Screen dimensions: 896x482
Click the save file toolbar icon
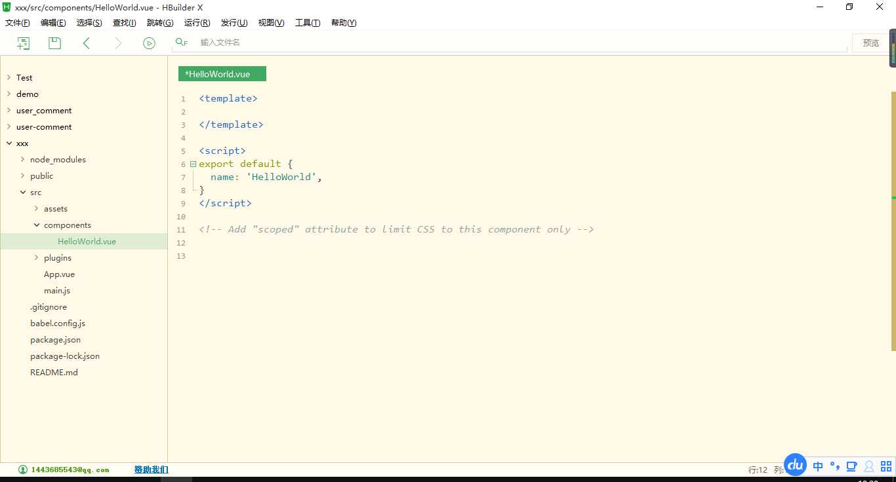click(x=55, y=43)
